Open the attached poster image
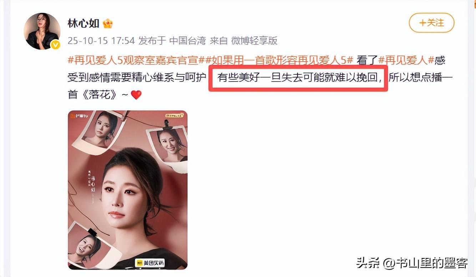476x277 pixels. pos(128,190)
